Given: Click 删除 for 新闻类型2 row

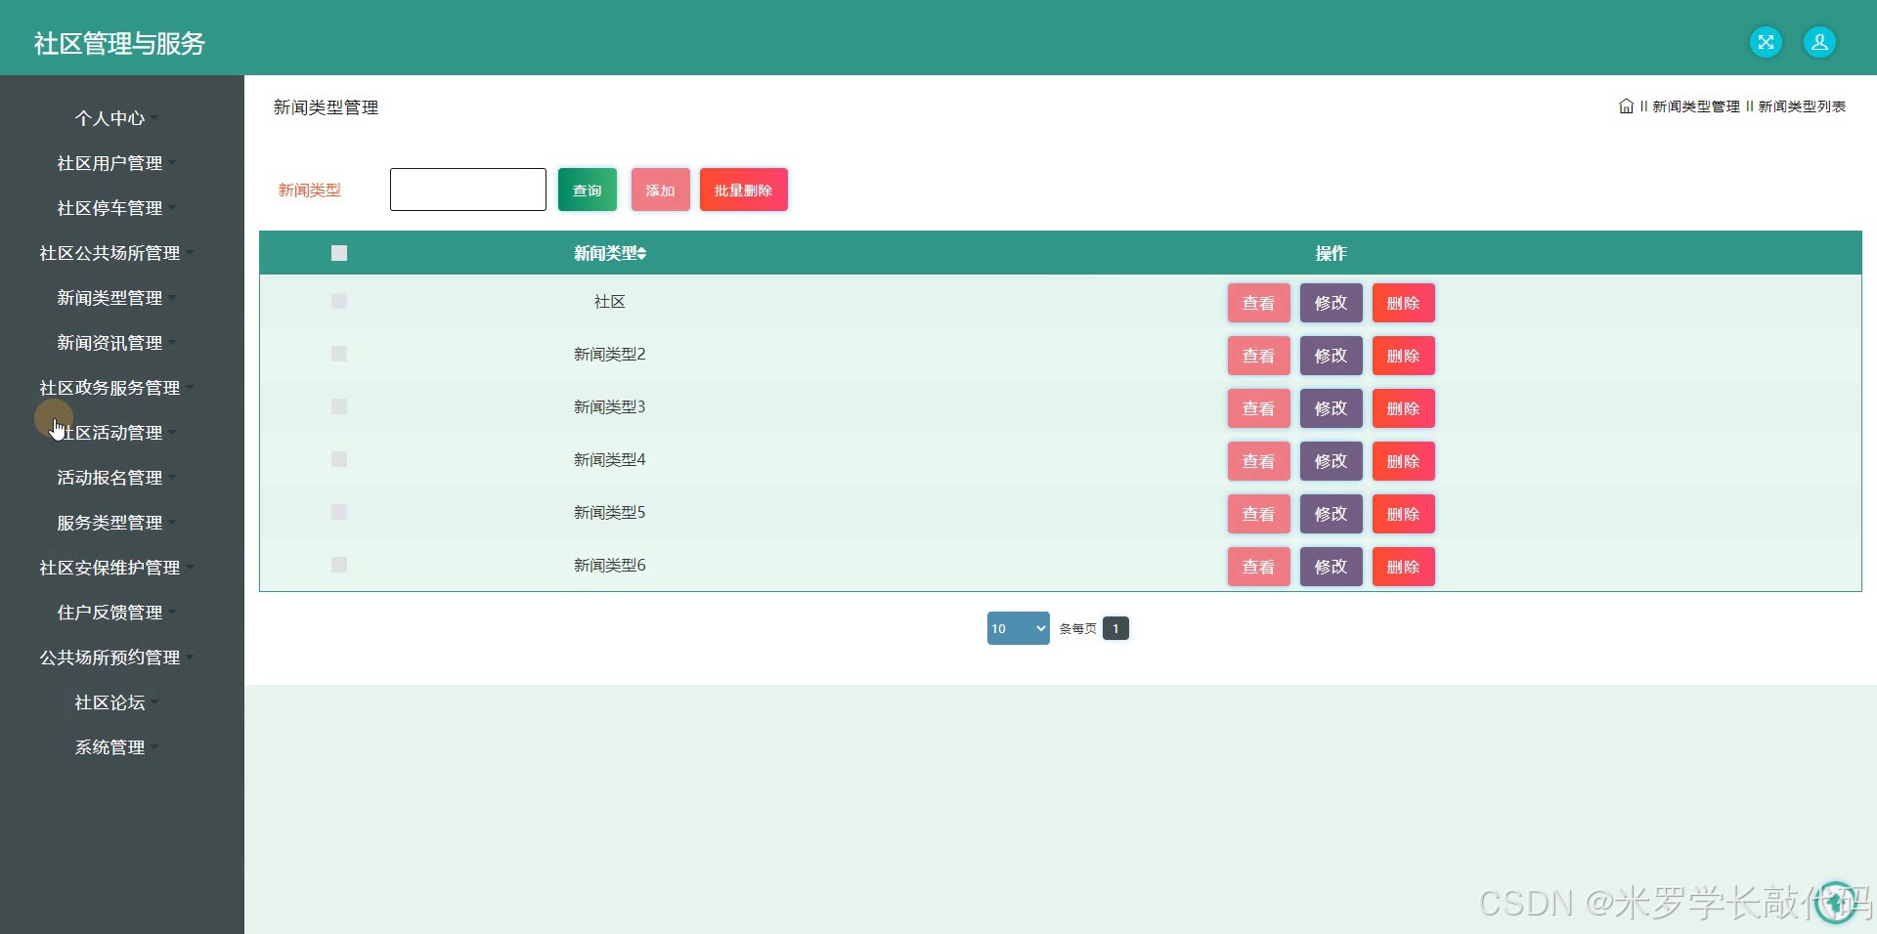Looking at the screenshot, I should pos(1404,356).
